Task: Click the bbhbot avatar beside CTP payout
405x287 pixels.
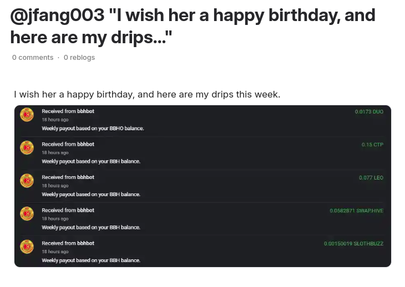Action: (x=27, y=147)
